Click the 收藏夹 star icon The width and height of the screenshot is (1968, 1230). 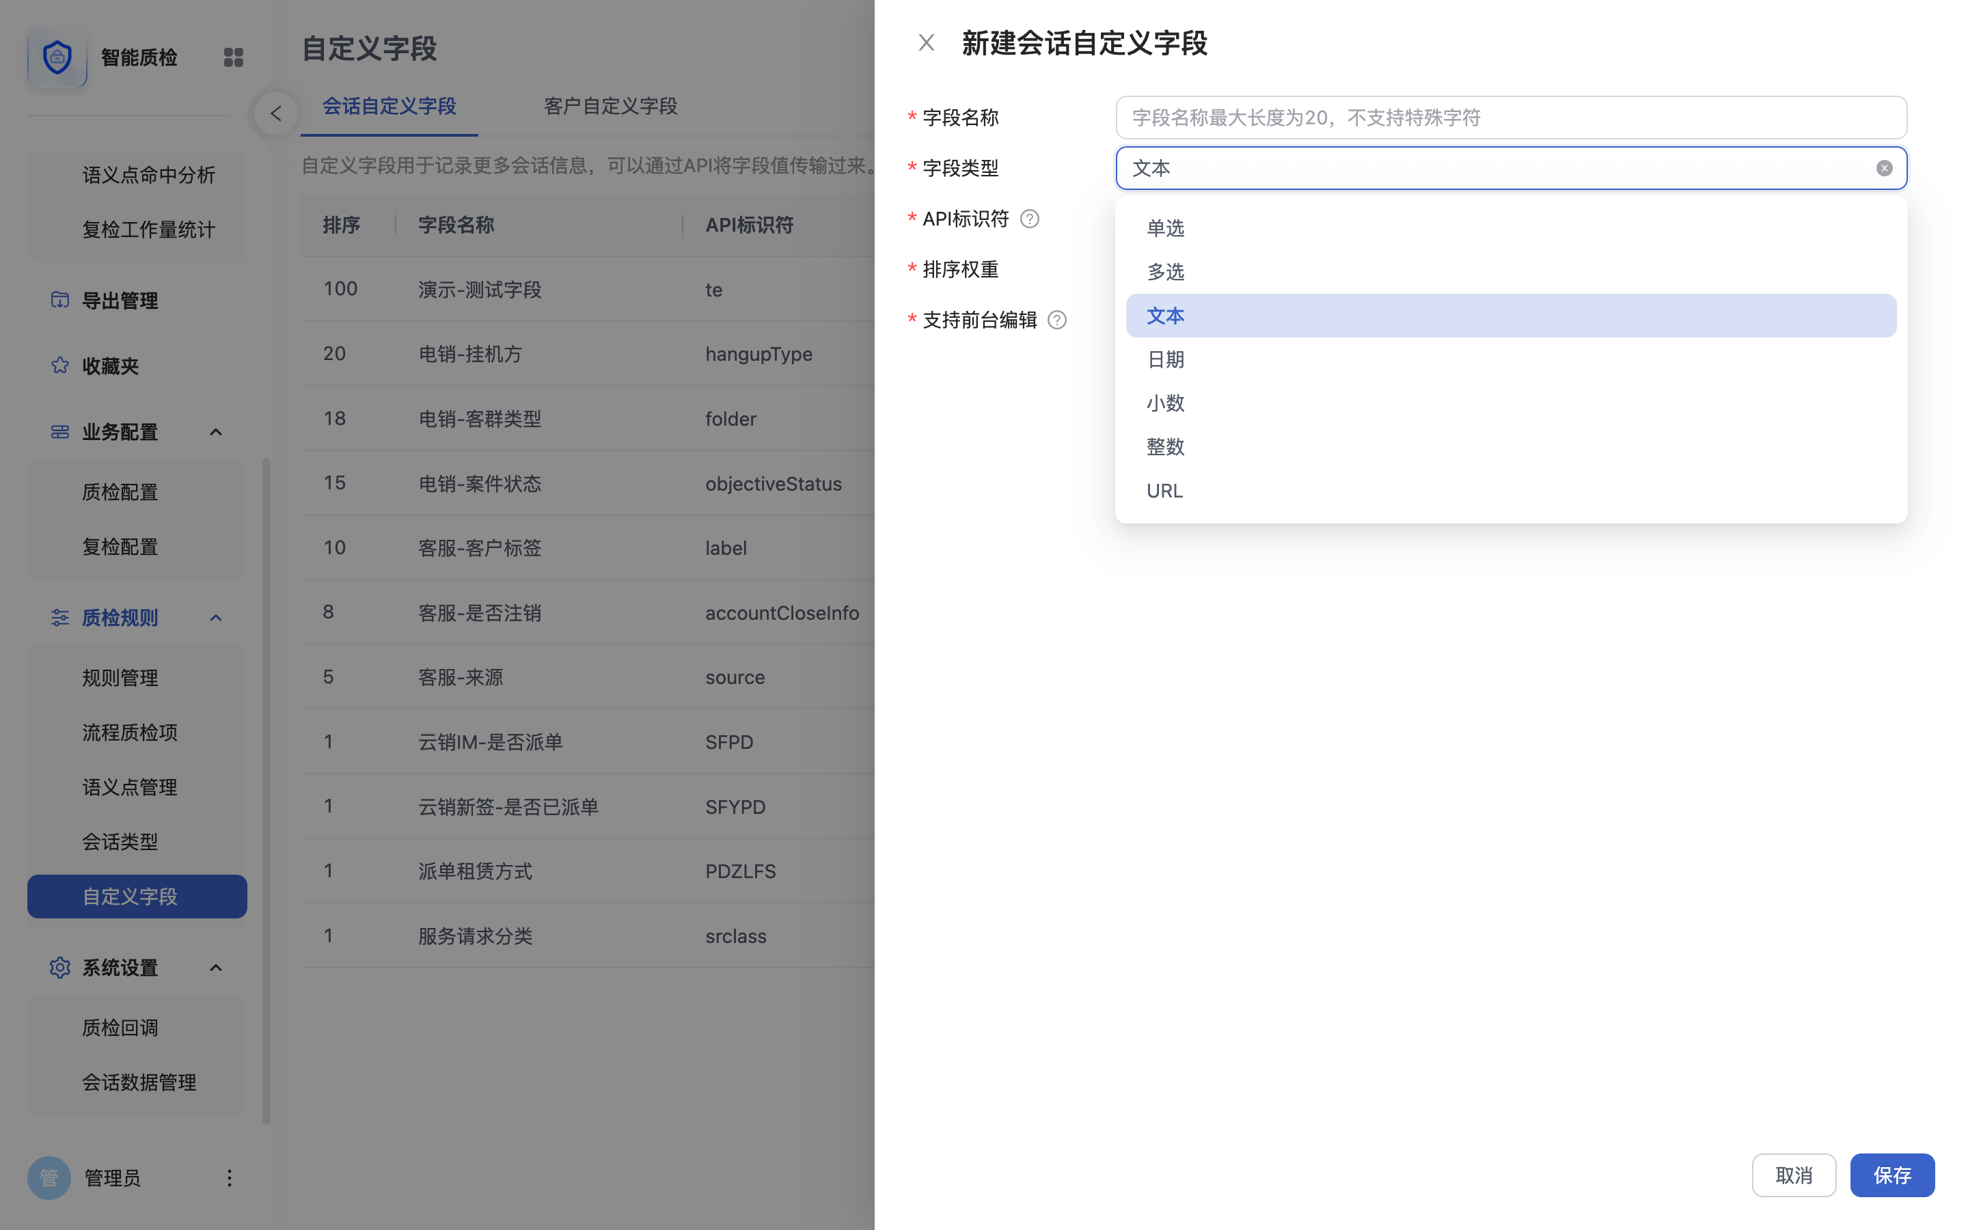click(x=59, y=366)
